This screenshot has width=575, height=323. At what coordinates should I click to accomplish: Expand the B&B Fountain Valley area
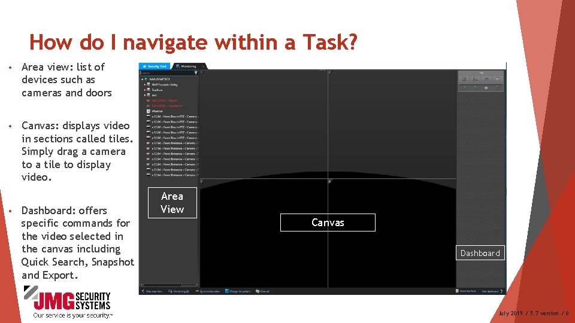(x=145, y=84)
